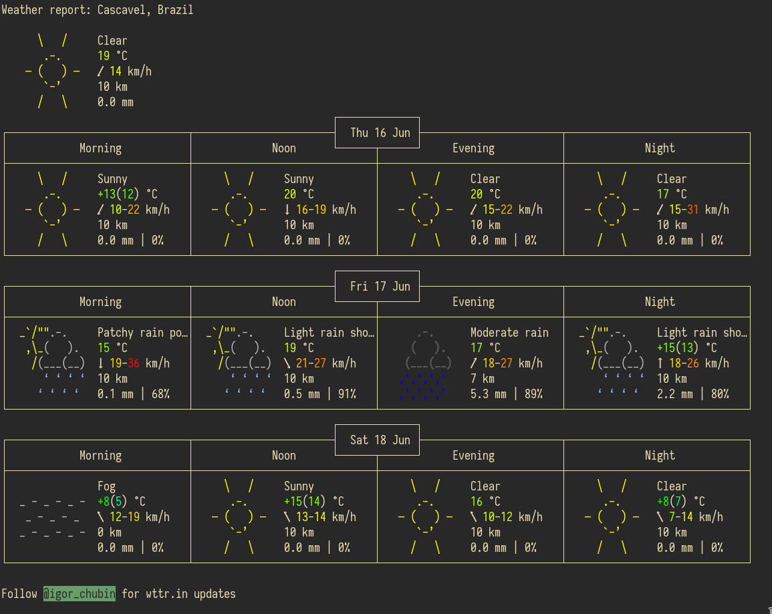The height and width of the screenshot is (614, 772).
Task: Click Thursday Noon wind 16-19 km/h
Action: point(320,210)
